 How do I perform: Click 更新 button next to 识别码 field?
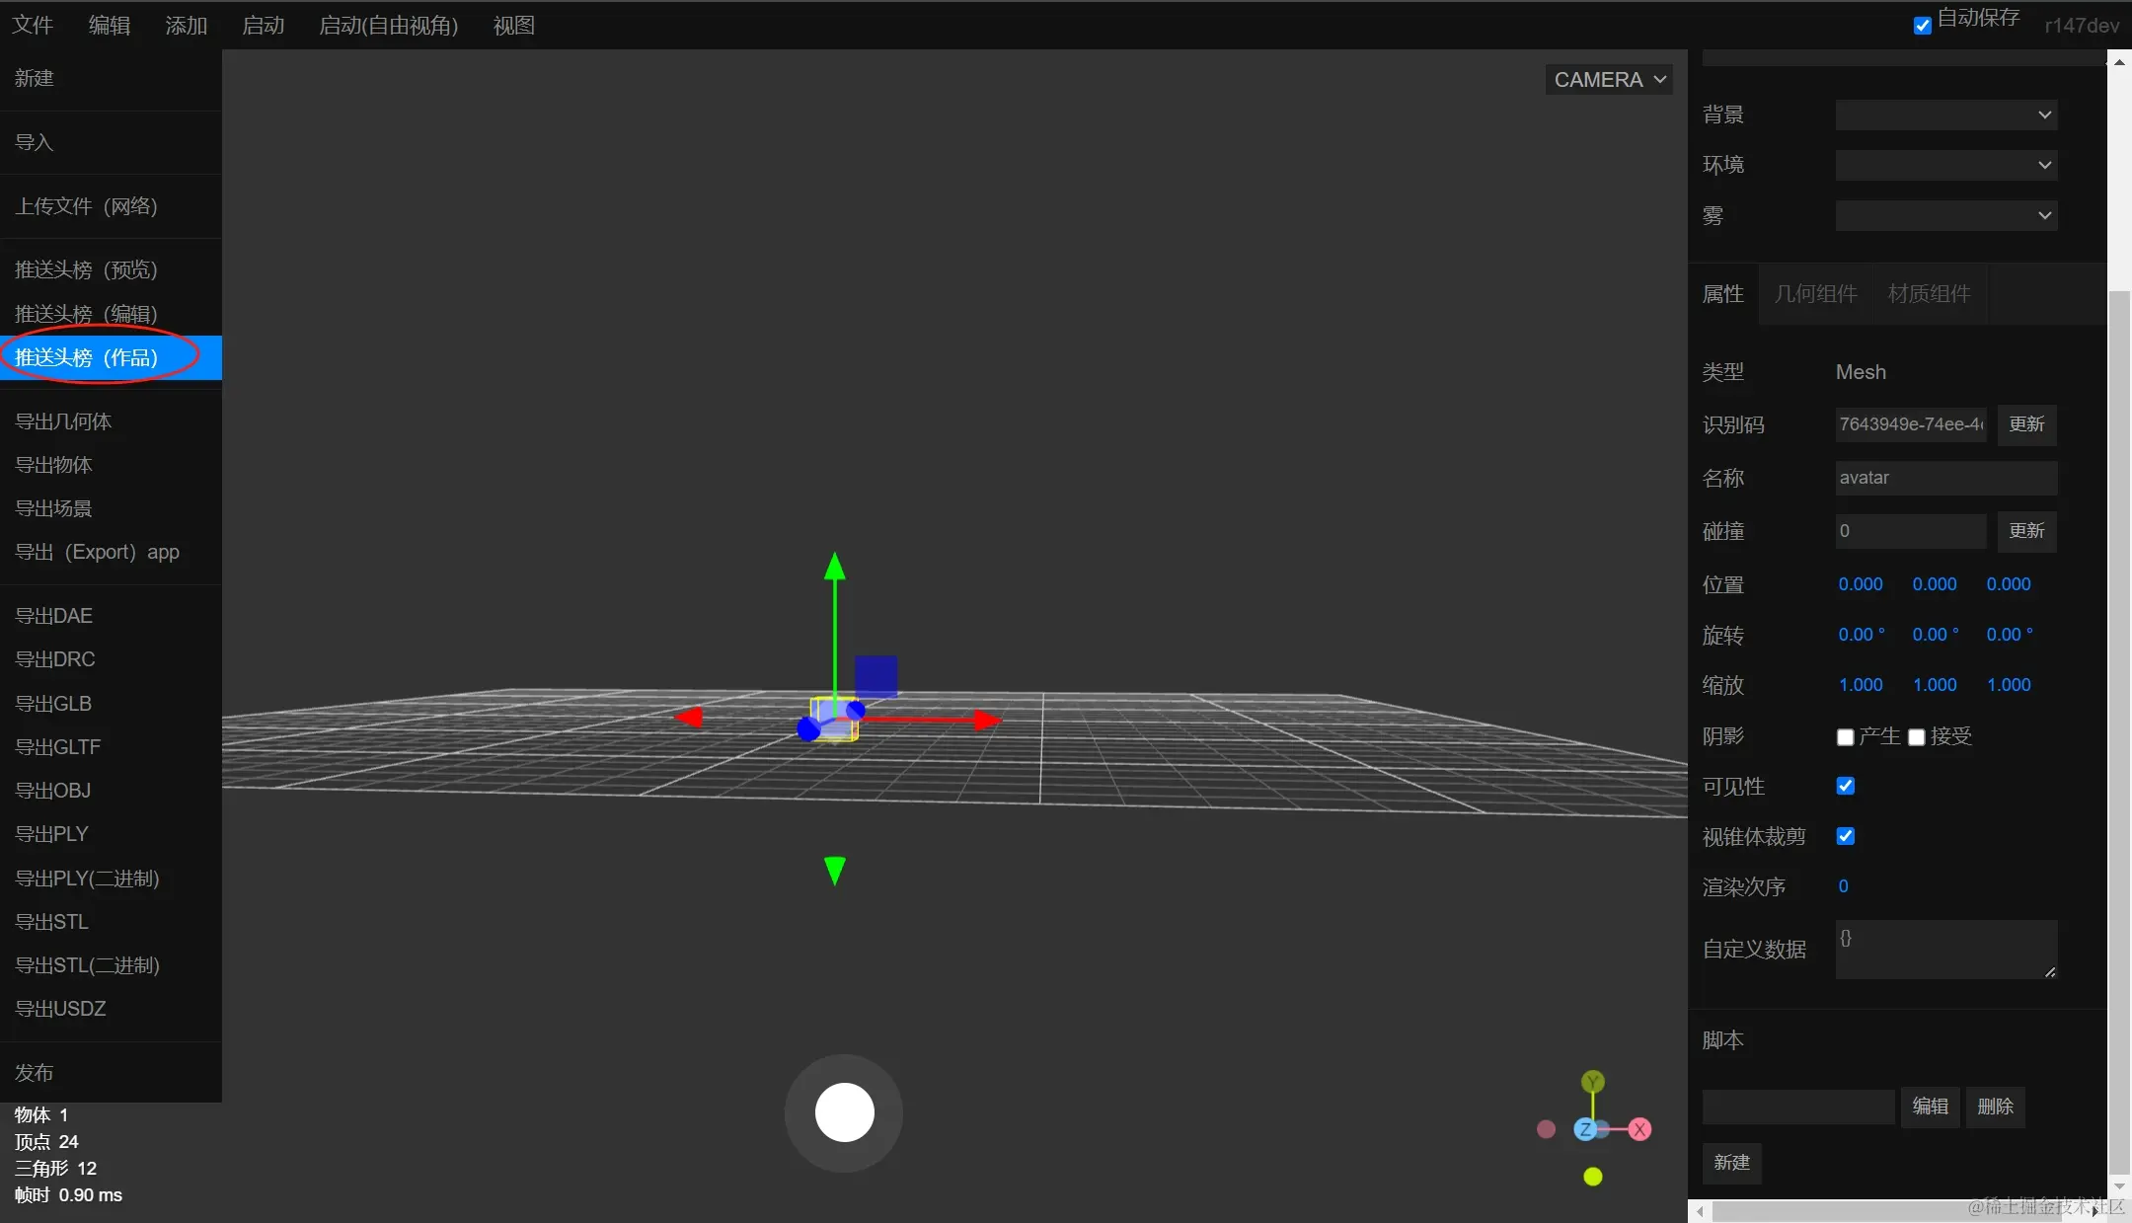coord(2026,424)
